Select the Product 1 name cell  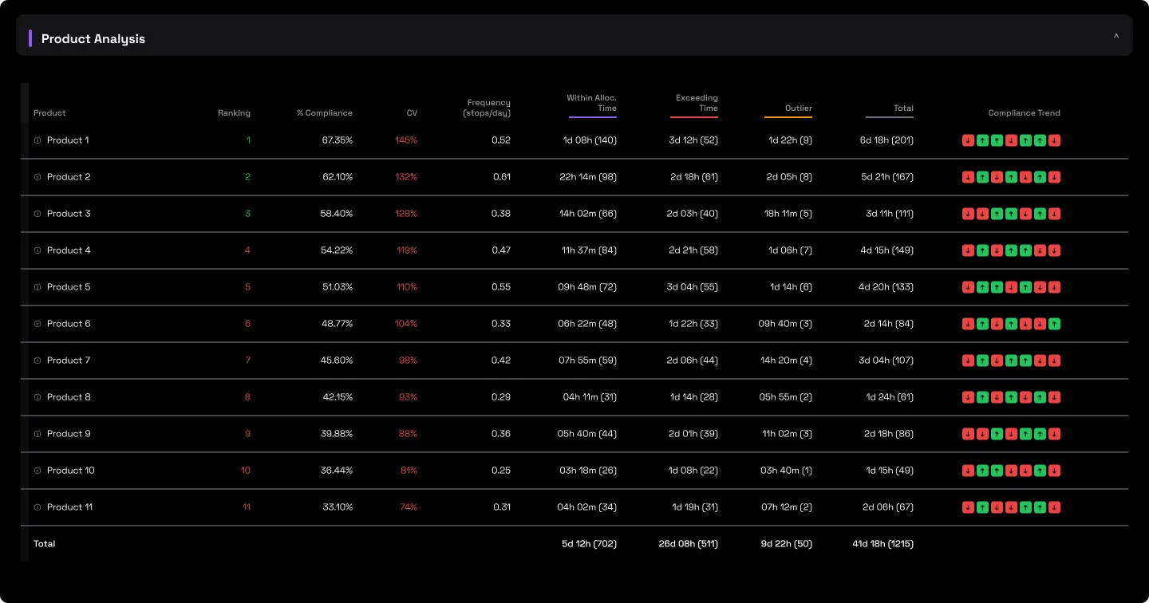68,140
